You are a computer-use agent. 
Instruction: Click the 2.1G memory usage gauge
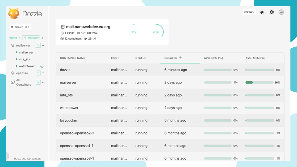[156, 32]
